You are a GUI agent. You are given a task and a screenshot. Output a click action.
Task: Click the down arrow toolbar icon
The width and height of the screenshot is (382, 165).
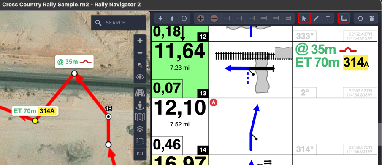click(160, 18)
